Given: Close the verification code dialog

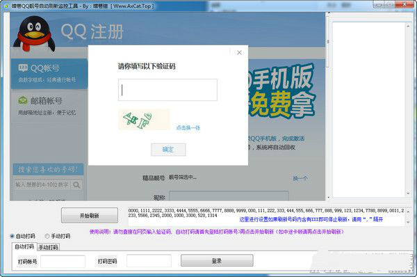Looking at the screenshot, I should [239, 52].
